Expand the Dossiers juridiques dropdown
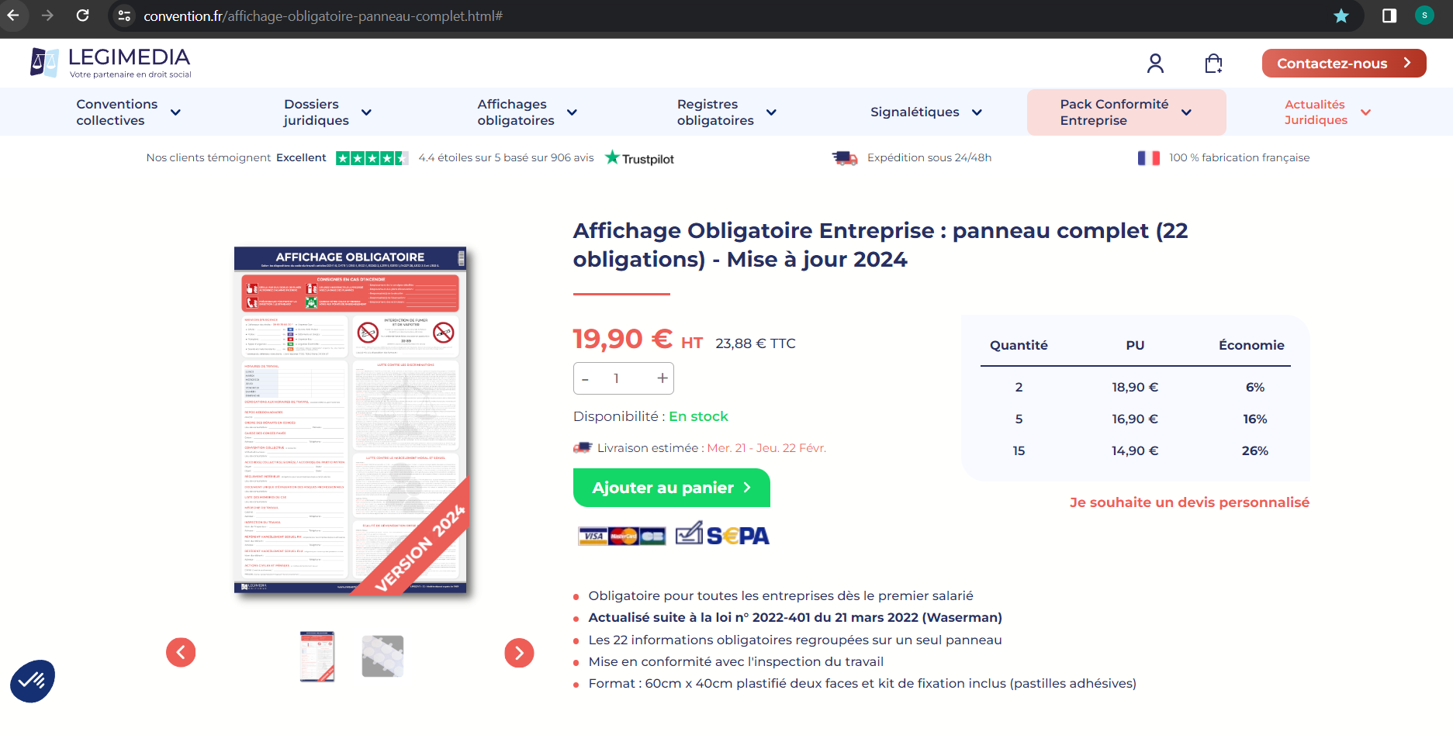Screen dimensions: 1453x735 point(327,112)
